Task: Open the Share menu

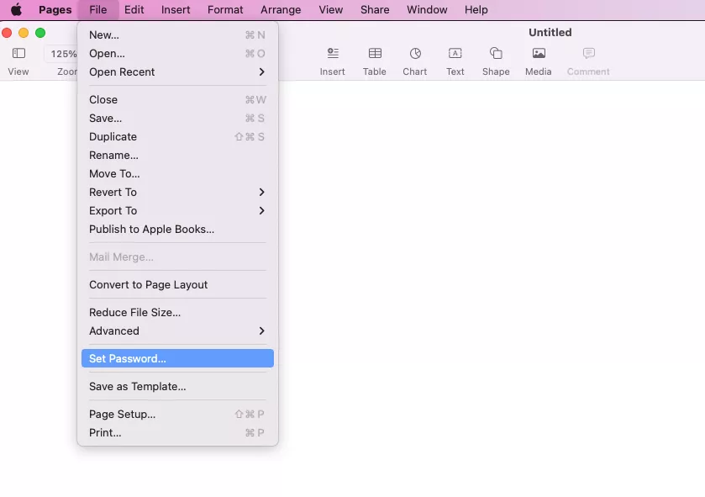Action: (375, 9)
